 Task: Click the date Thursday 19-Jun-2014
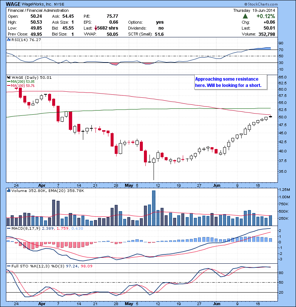coord(254,10)
